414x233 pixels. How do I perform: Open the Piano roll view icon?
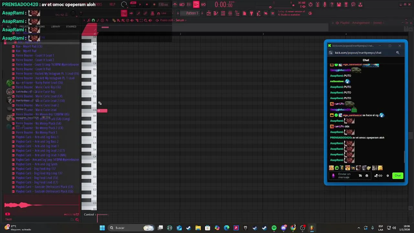click(x=216, y=13)
